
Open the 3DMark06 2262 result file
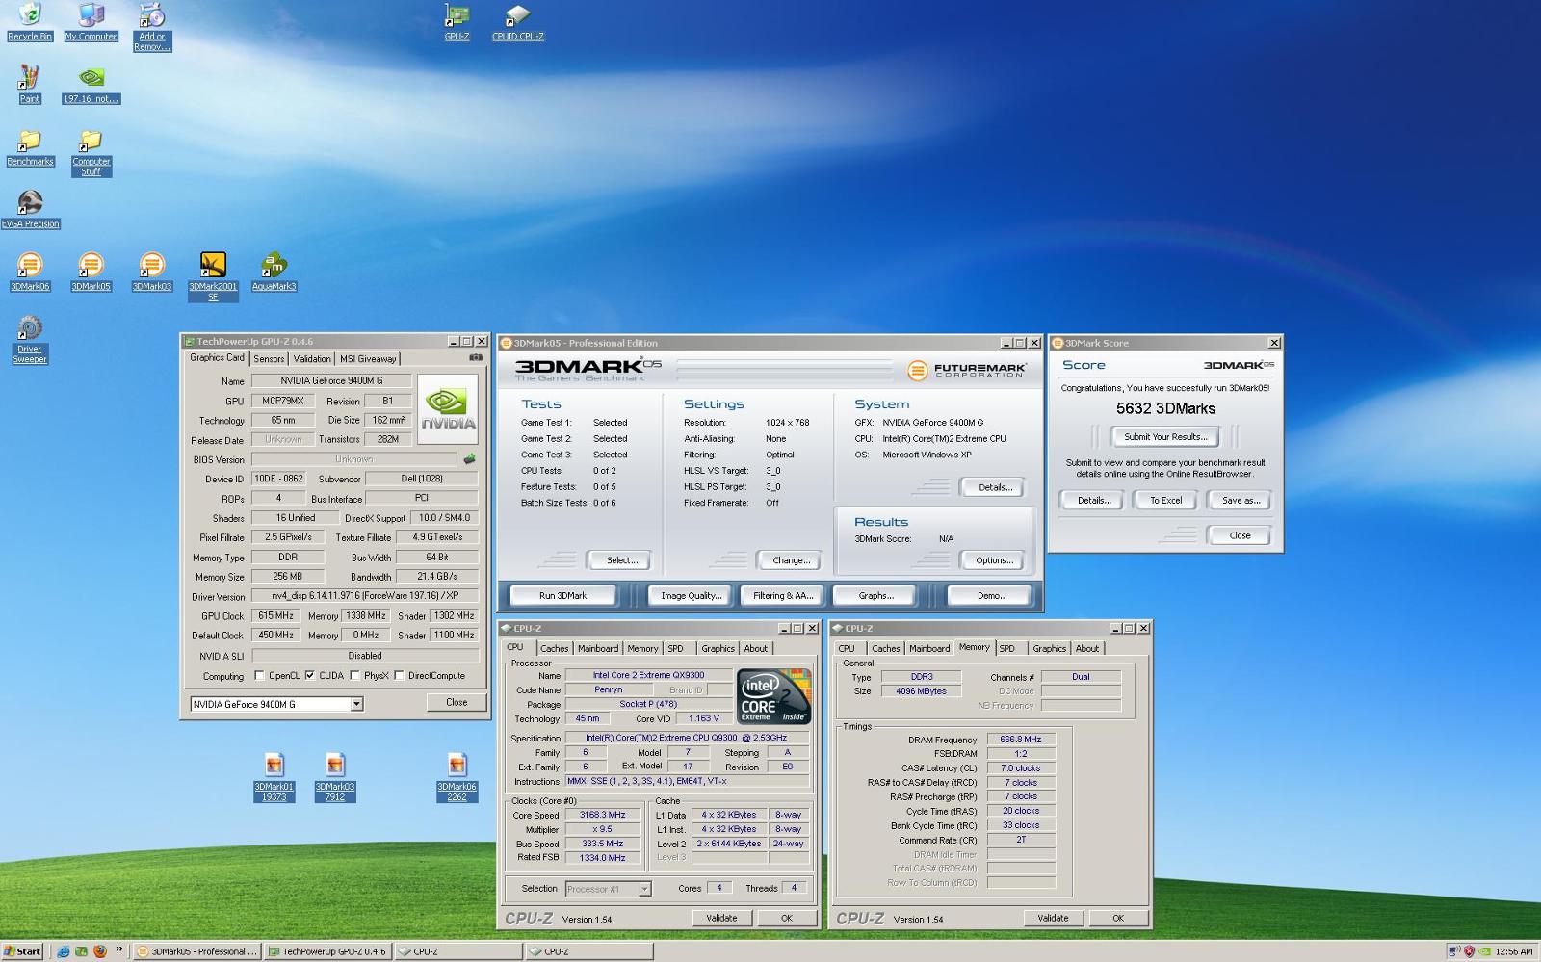pyautogui.click(x=457, y=777)
